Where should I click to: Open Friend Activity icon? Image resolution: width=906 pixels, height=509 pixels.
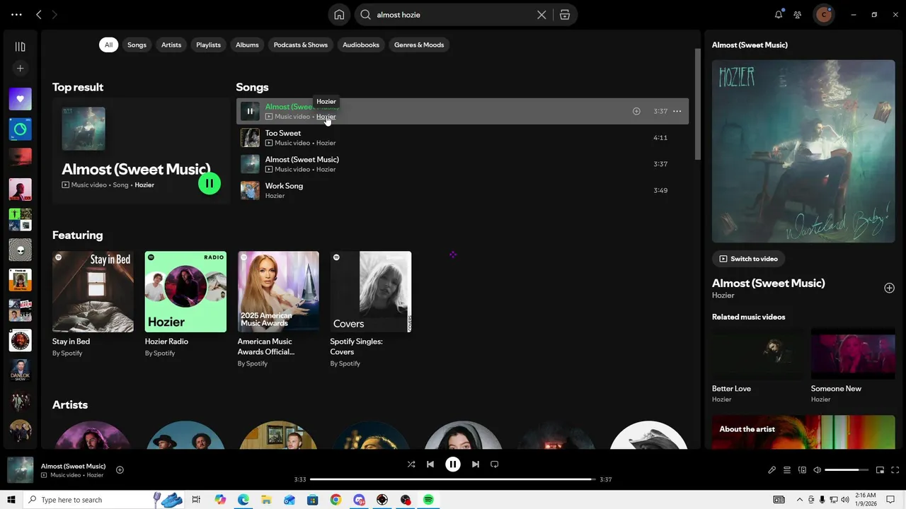click(798, 14)
